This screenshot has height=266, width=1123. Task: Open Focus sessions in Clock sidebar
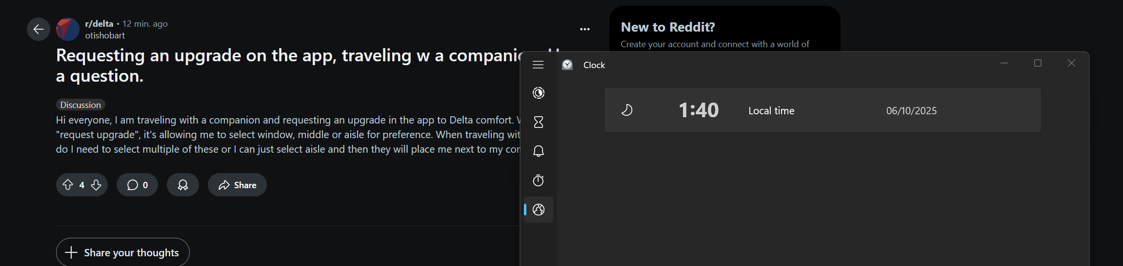(x=539, y=93)
